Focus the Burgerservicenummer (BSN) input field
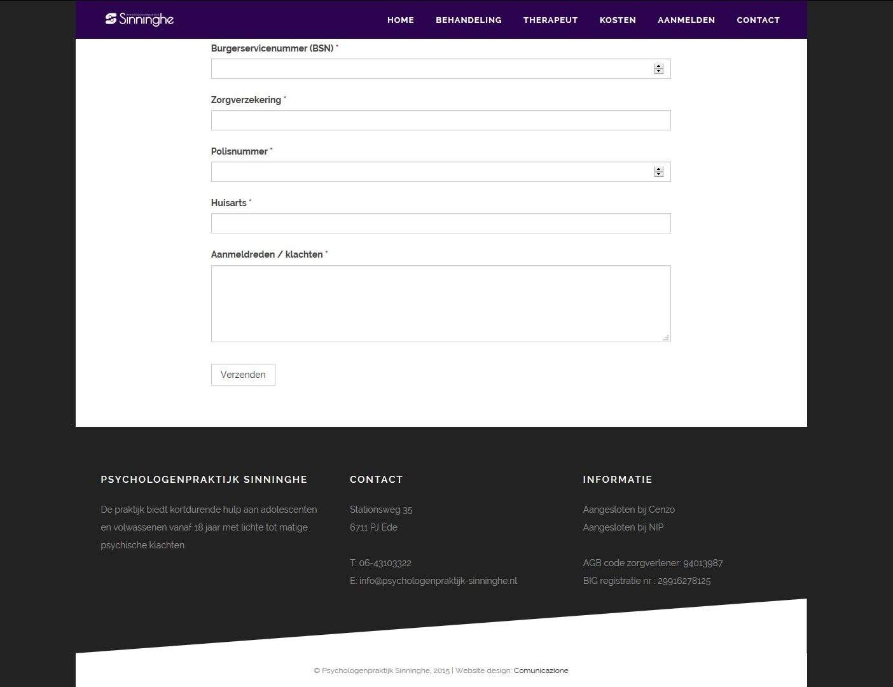 pos(431,69)
